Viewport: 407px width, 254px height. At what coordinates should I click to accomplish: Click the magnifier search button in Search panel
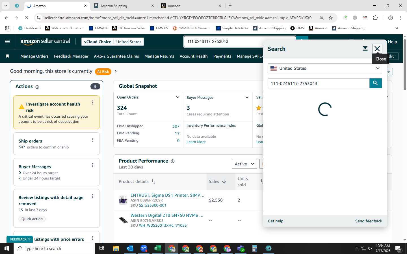coord(376,83)
